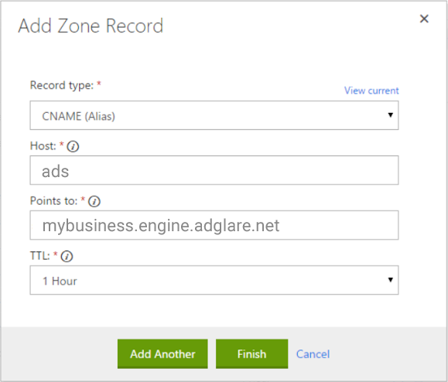
Task: Click the arrow on Record type selector
Action: click(390, 115)
